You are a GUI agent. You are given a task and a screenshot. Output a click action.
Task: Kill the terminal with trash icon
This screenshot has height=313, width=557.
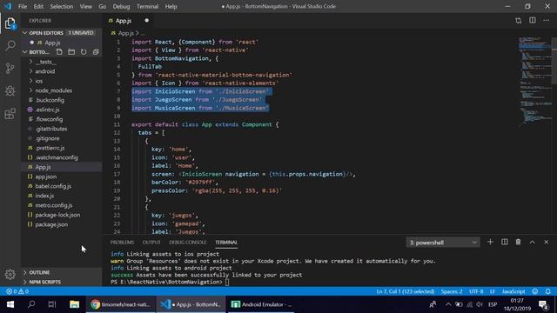[519, 242]
